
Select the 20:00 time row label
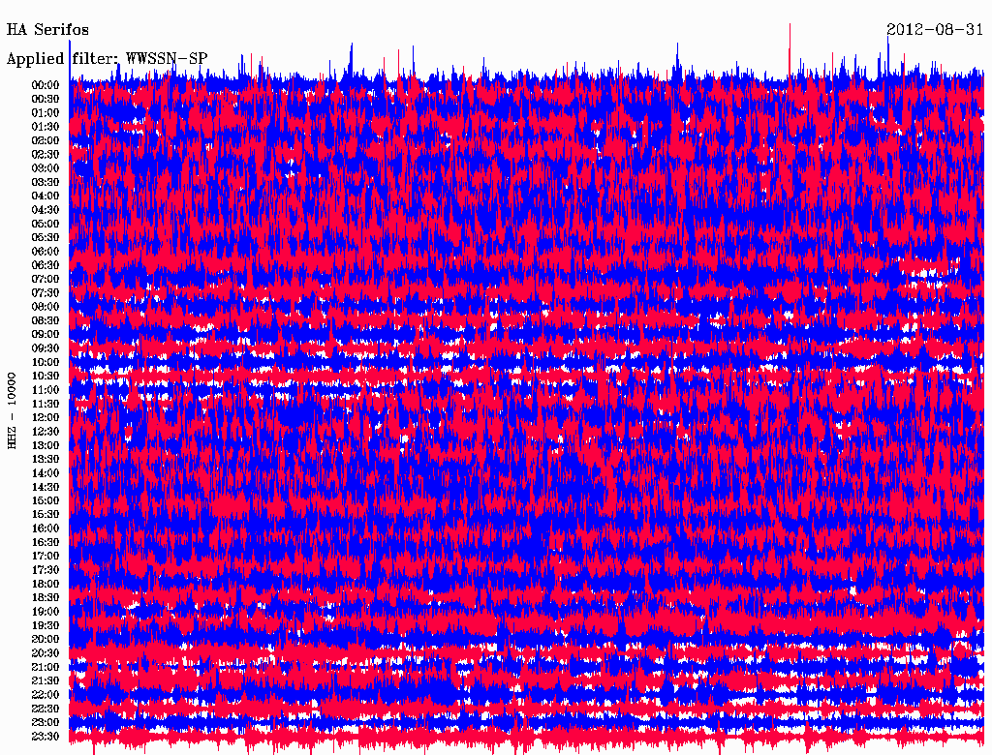click(x=46, y=639)
